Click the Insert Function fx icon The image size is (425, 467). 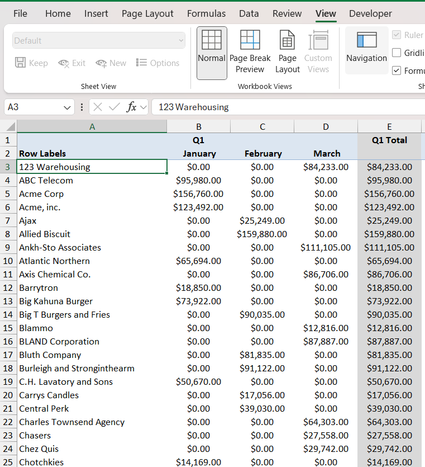click(x=131, y=107)
